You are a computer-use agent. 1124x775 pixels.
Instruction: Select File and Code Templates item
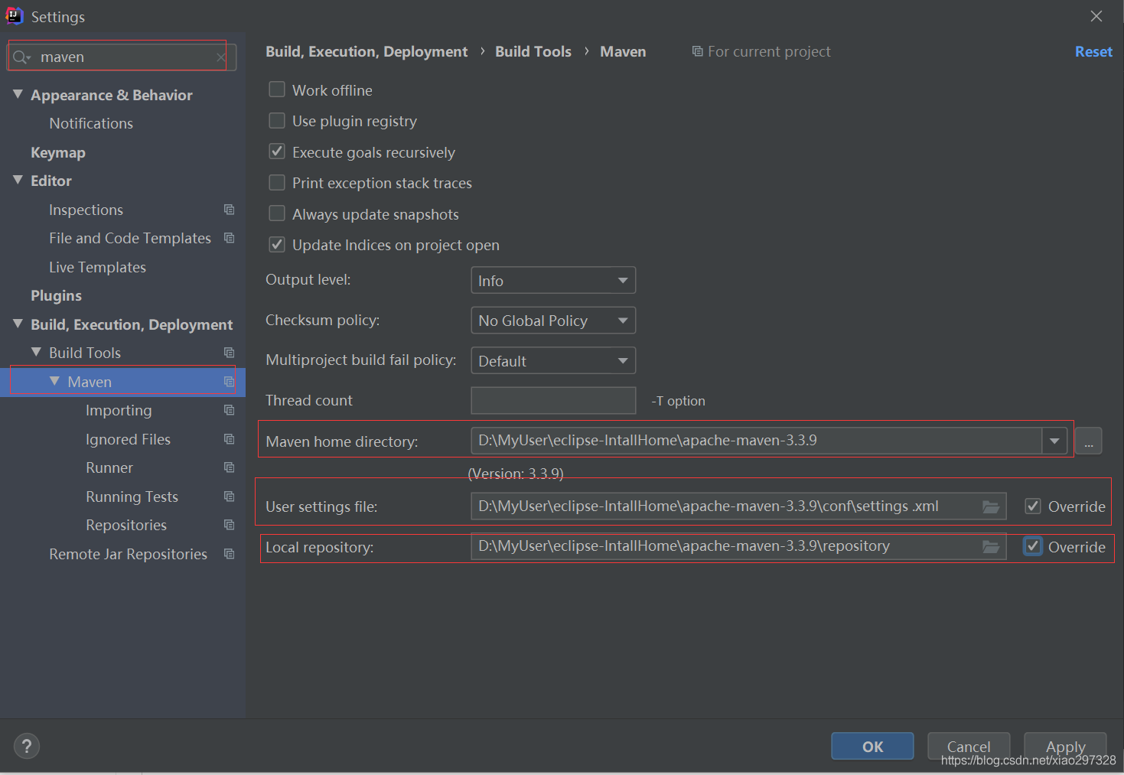(x=130, y=238)
